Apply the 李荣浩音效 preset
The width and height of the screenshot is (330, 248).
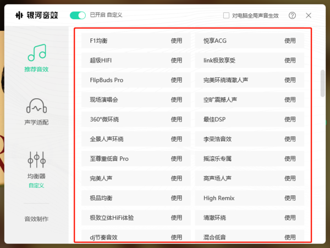point(290,139)
